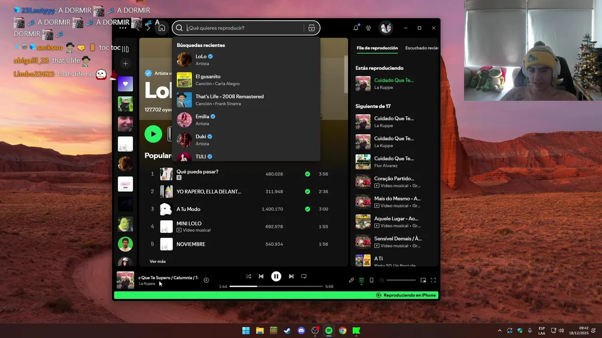Toggle saved checkmark for Qué puede pasar?

click(x=308, y=174)
